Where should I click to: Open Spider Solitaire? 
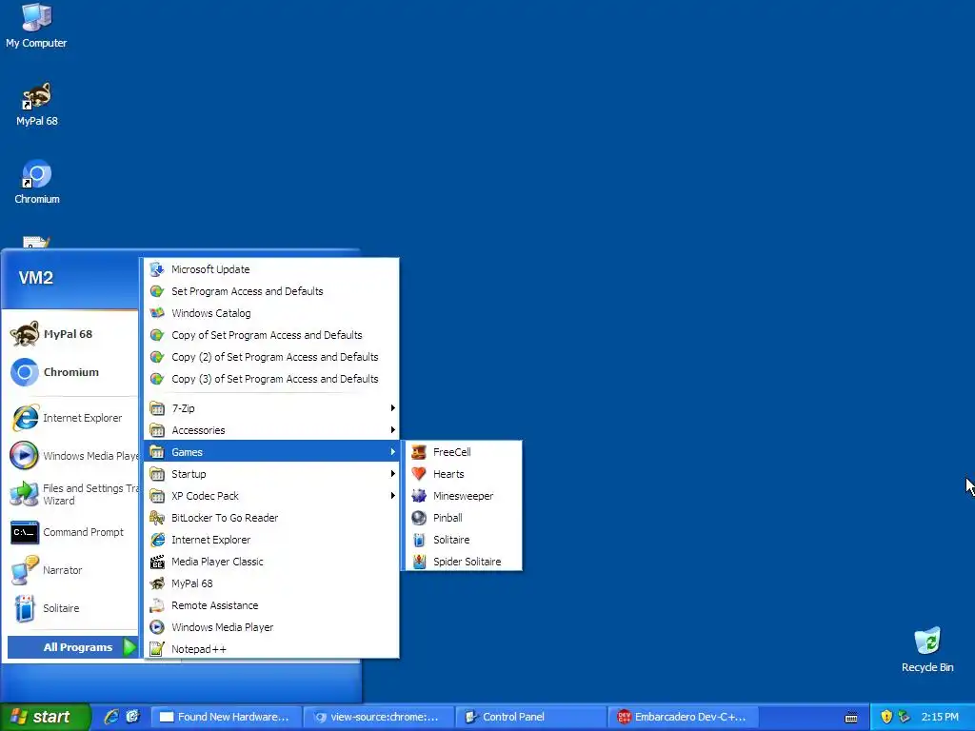pos(463,562)
